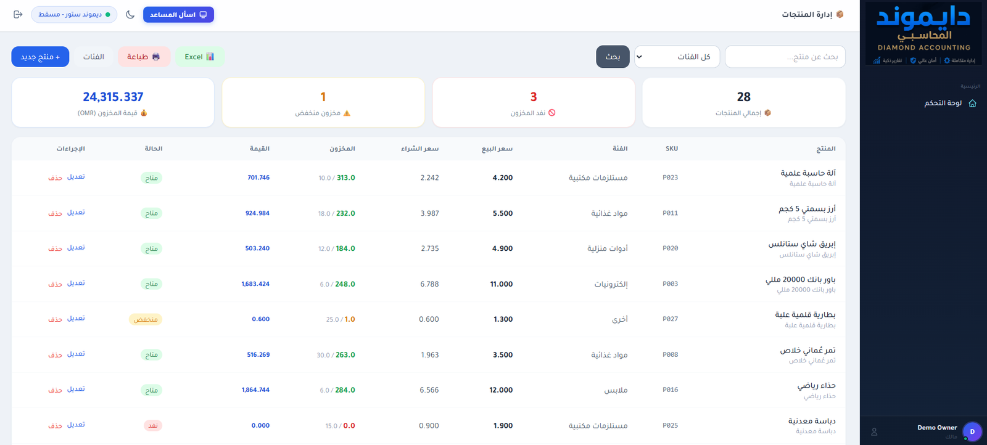This screenshot has width=987, height=445.
Task: Click the low stock warning card
Action: (x=323, y=102)
